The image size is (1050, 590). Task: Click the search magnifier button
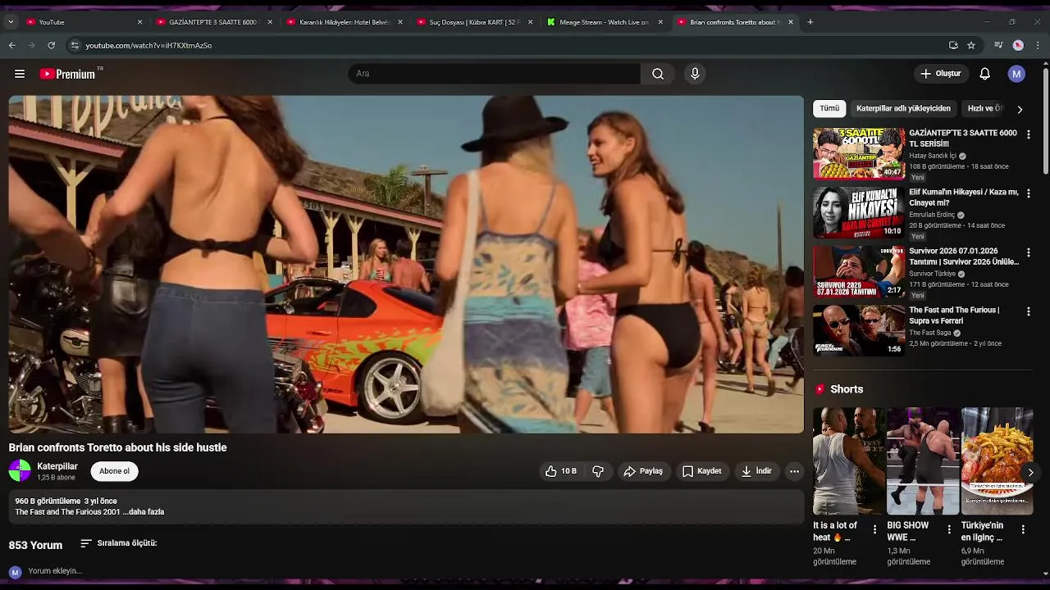click(x=658, y=74)
